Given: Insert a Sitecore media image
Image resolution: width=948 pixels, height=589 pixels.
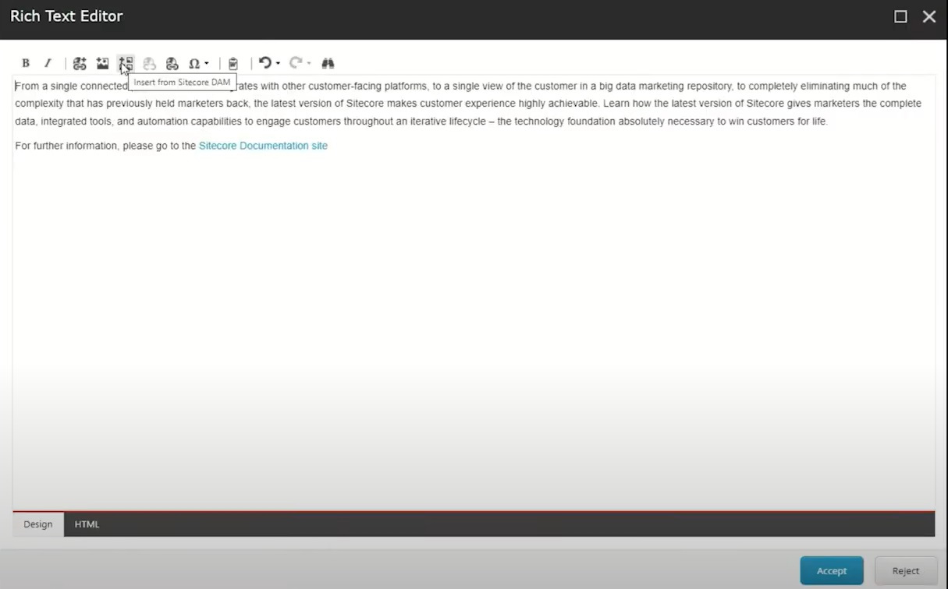Looking at the screenshot, I should click(102, 63).
